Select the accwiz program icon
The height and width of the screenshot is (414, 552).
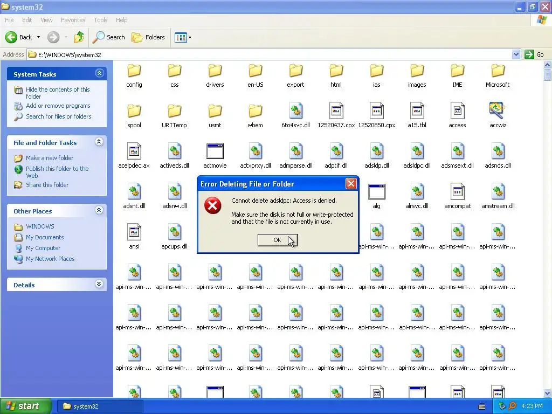pos(498,111)
